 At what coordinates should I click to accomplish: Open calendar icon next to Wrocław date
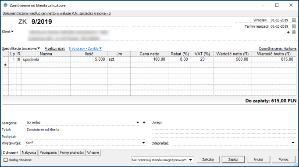point(294,20)
